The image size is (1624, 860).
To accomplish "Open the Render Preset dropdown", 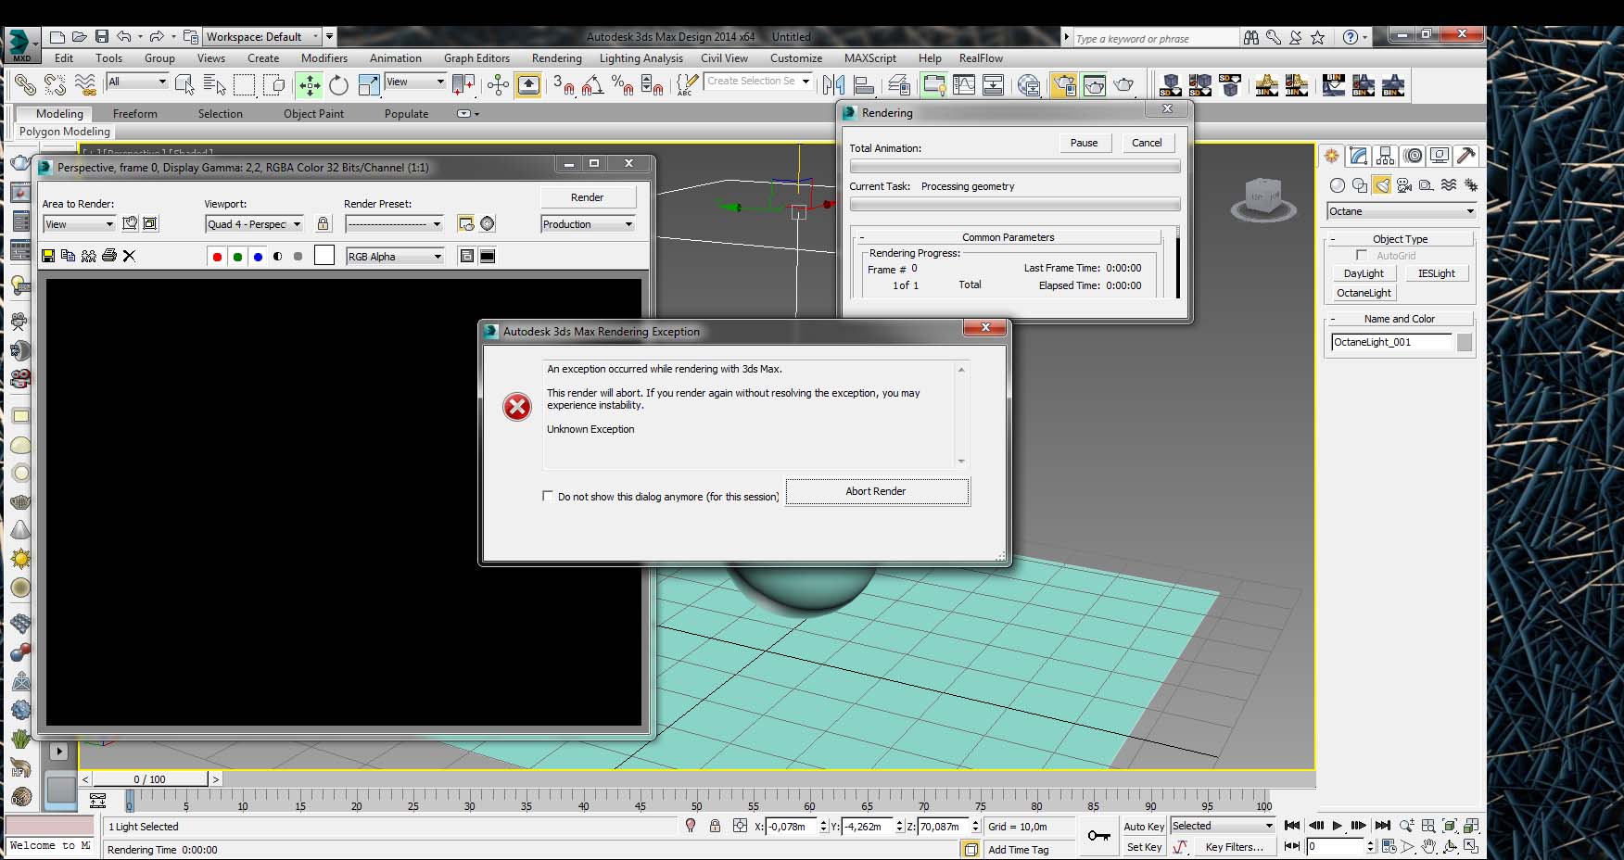I will pyautogui.click(x=394, y=224).
